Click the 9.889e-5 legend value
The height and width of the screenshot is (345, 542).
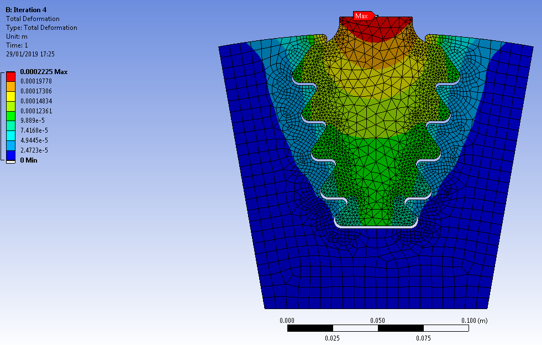33,121
